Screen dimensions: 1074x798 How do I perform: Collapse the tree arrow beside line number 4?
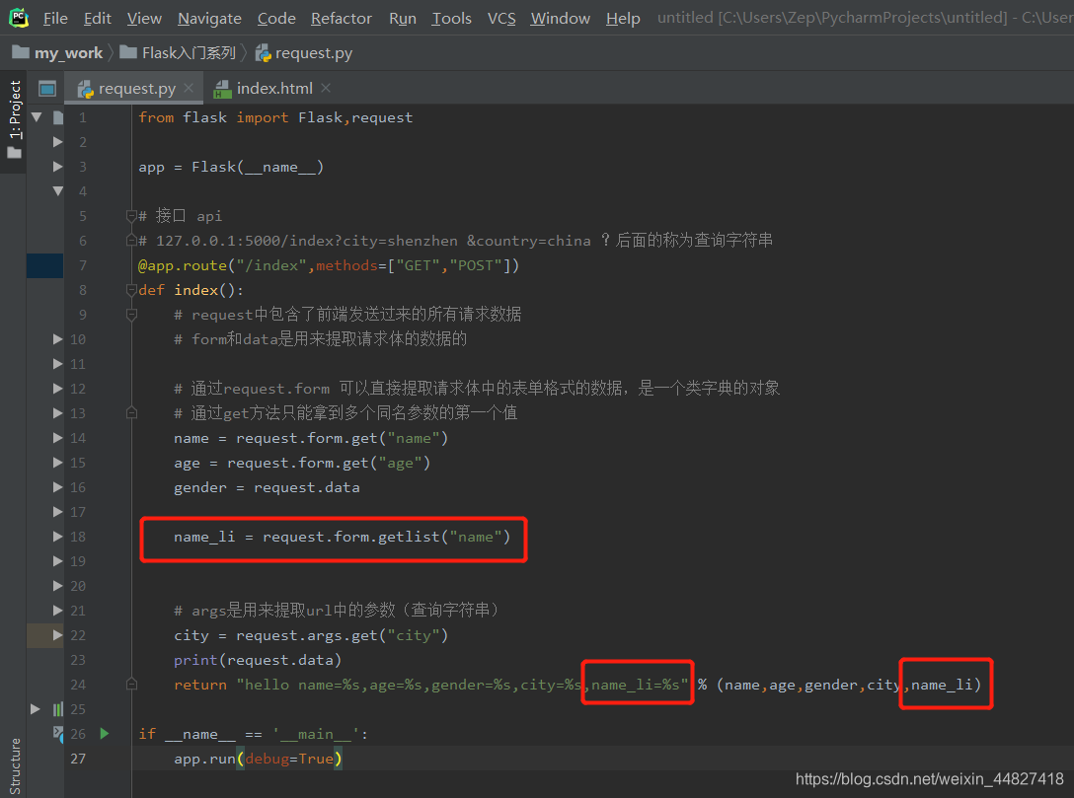[58, 191]
